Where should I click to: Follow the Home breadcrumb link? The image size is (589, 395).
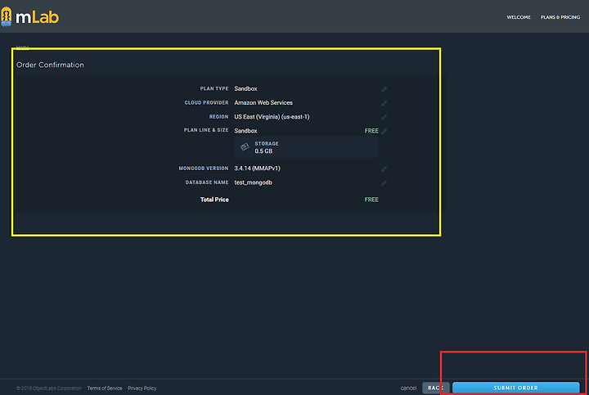pyautogui.click(x=23, y=47)
